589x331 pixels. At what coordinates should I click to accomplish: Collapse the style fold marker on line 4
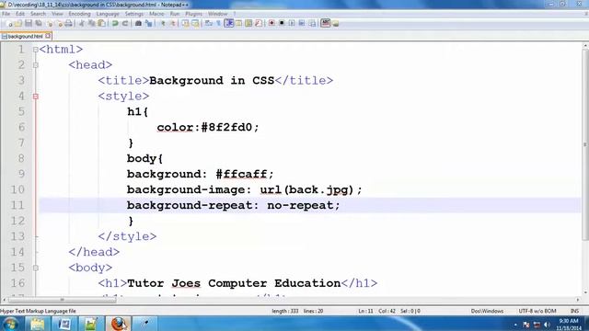tap(36, 97)
